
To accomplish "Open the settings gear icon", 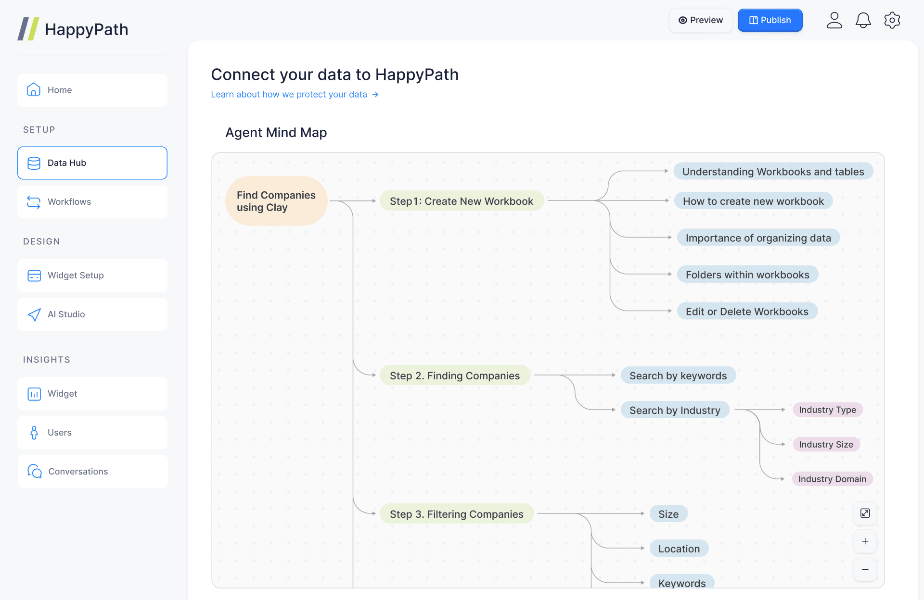I will pyautogui.click(x=892, y=20).
